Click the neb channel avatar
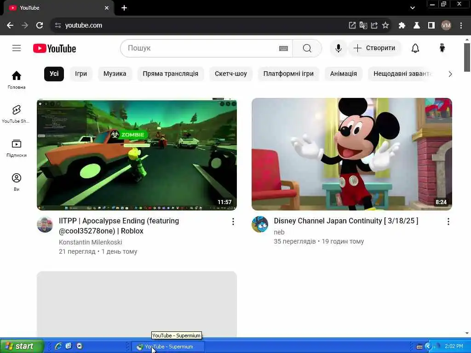The height and width of the screenshot is (353, 471). click(x=260, y=224)
